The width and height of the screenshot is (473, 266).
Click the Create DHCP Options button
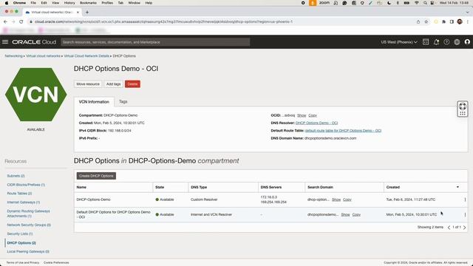click(96, 176)
